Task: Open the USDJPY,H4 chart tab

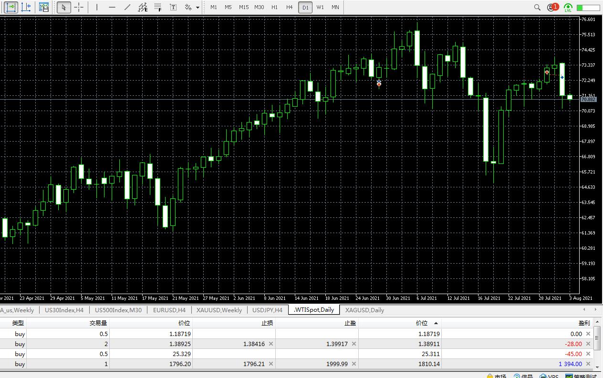Action: click(x=267, y=310)
